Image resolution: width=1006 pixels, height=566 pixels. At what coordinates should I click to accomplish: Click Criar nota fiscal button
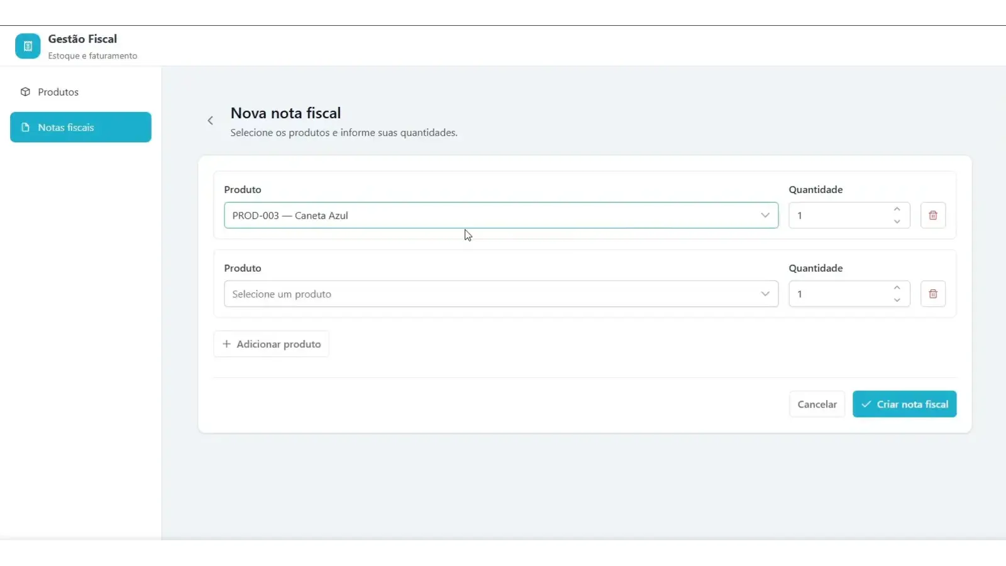(x=905, y=404)
